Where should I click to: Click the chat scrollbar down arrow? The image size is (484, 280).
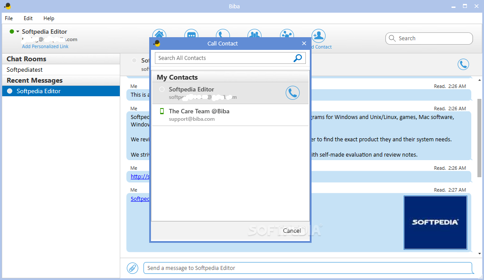pos(479,254)
